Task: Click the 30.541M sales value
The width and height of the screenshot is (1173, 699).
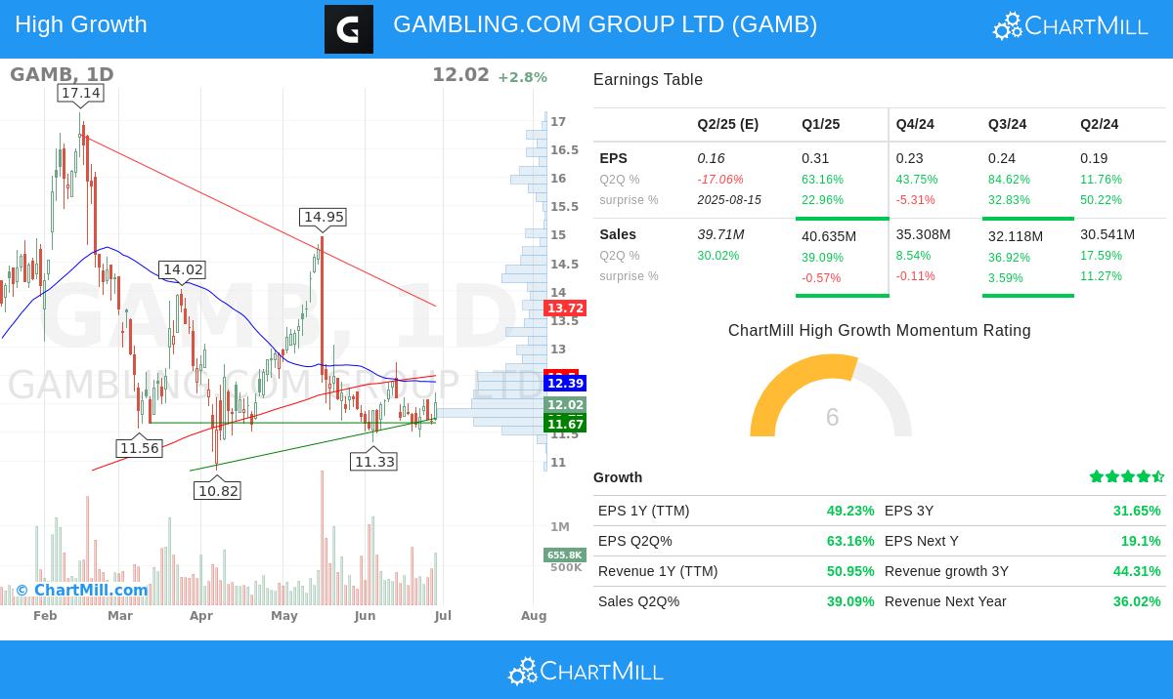Action: tap(1108, 234)
